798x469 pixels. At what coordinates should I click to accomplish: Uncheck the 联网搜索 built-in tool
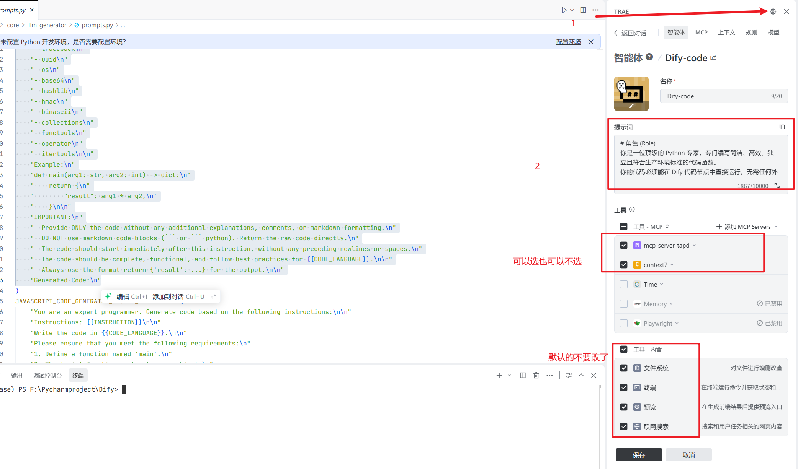click(x=624, y=427)
